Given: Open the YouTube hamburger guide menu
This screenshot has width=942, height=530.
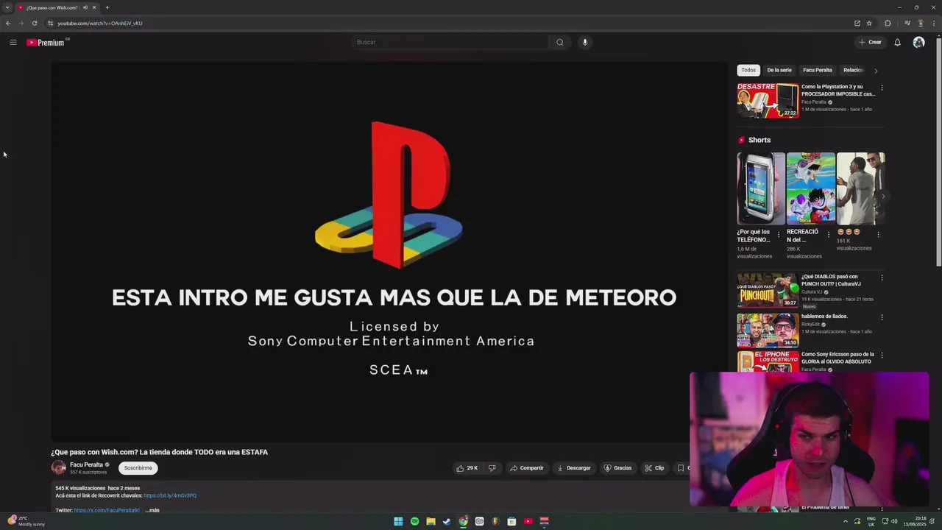Looking at the screenshot, I should (13, 43).
